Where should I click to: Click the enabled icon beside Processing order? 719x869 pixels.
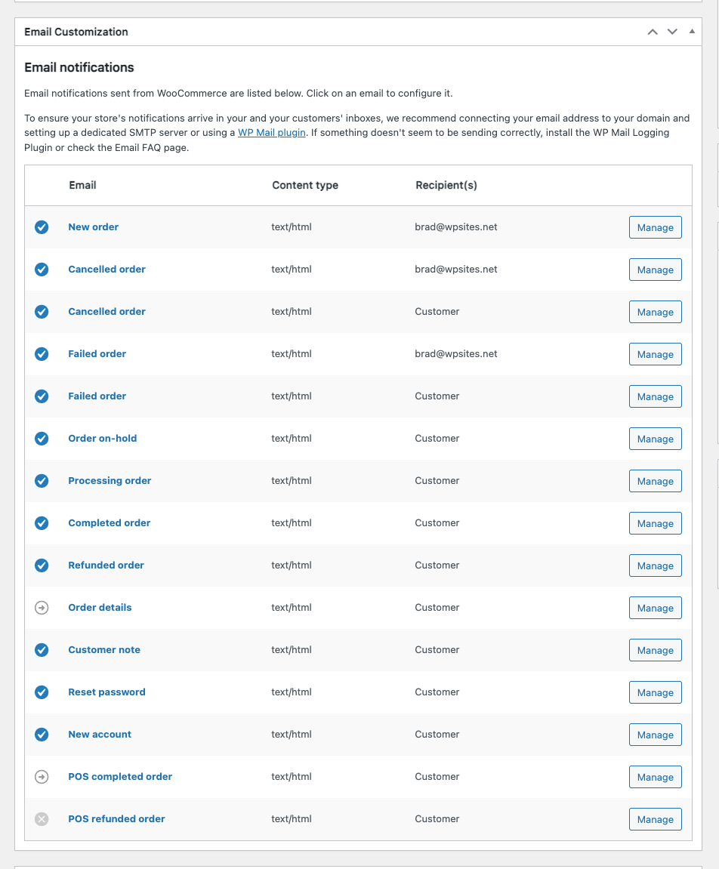point(42,481)
